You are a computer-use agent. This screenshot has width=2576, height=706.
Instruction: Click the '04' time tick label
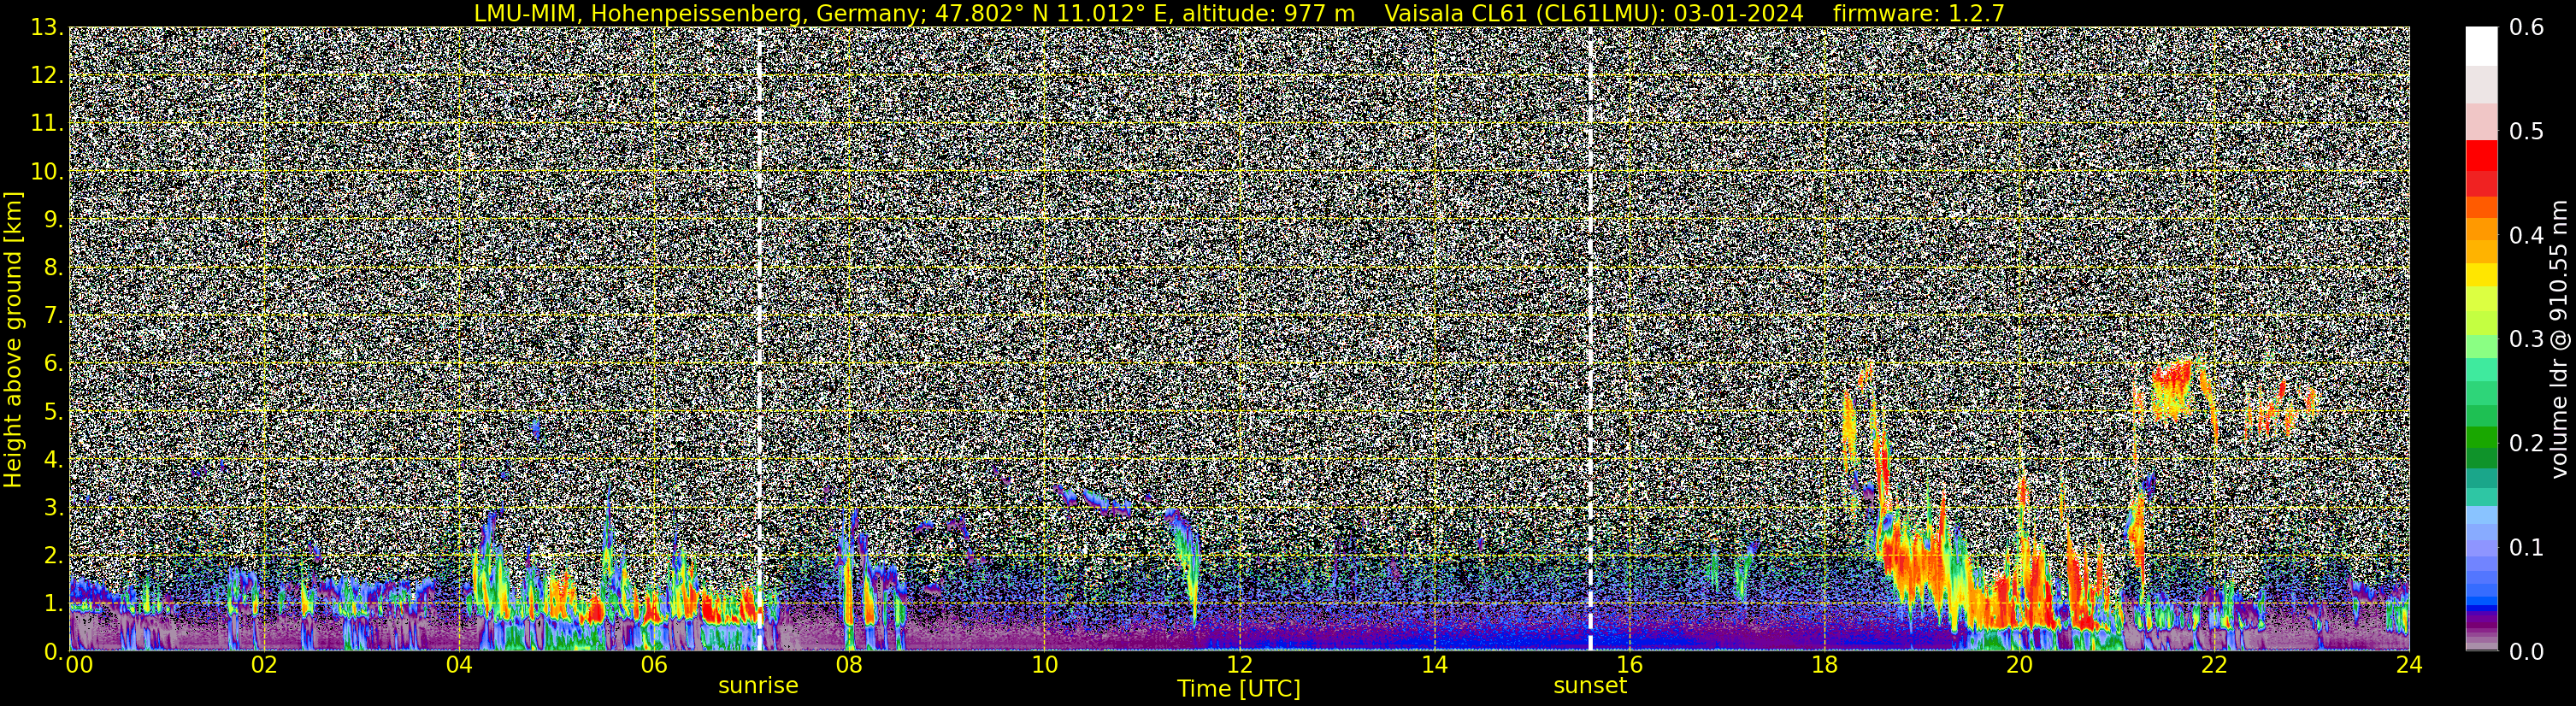(459, 666)
